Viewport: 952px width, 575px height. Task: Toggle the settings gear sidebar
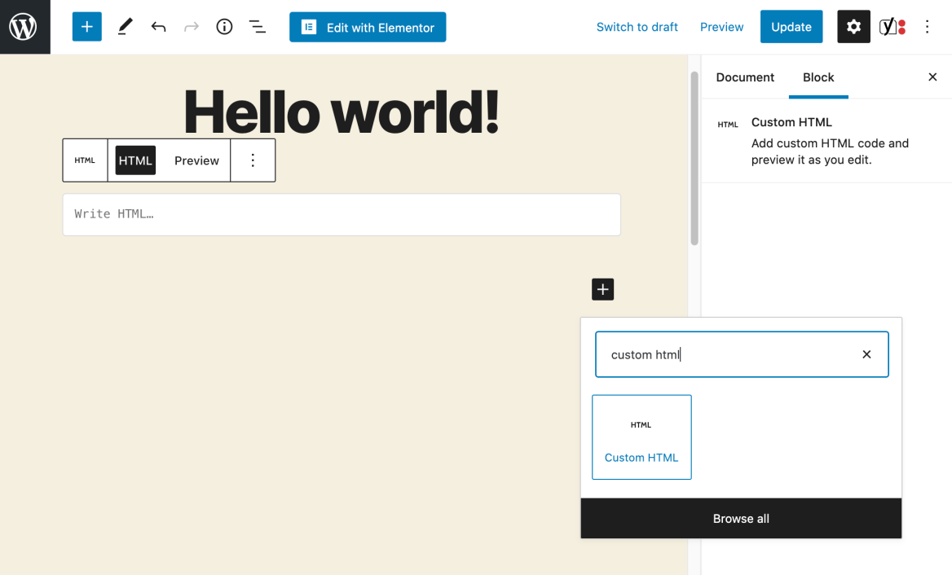point(853,27)
